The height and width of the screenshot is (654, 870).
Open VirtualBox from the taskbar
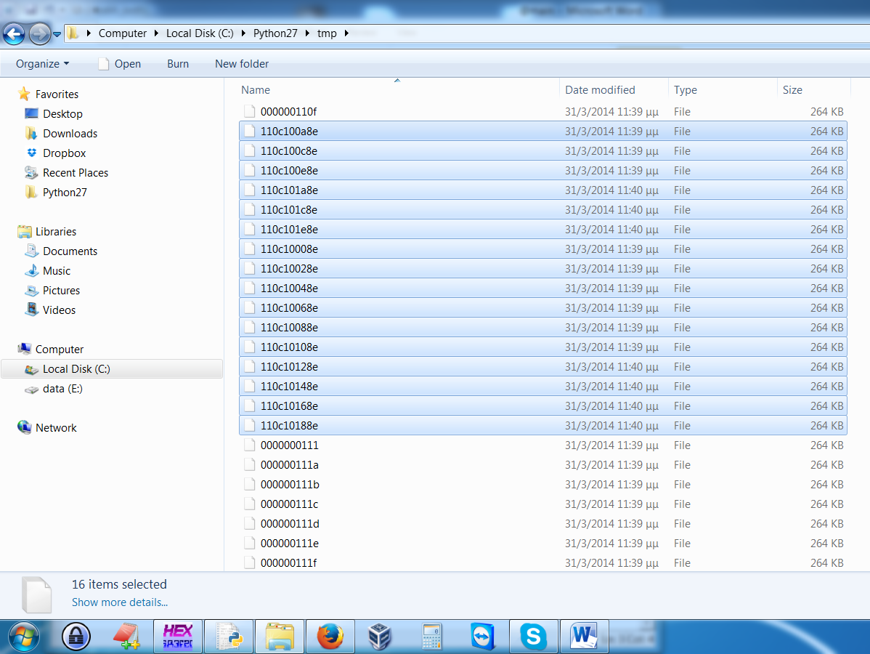coord(380,637)
